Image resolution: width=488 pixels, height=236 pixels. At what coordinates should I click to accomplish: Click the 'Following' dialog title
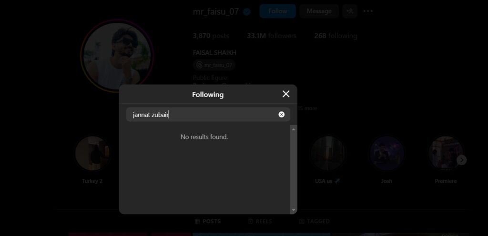pyautogui.click(x=208, y=94)
